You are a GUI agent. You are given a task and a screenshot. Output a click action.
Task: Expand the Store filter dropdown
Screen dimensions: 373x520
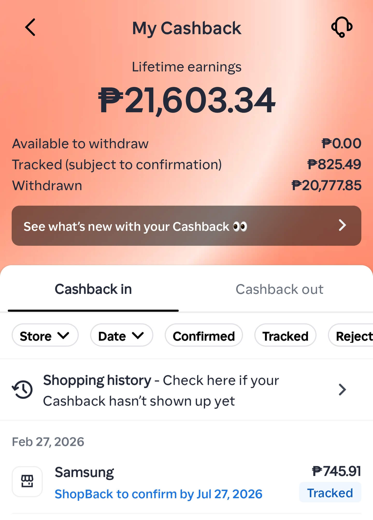pos(45,336)
